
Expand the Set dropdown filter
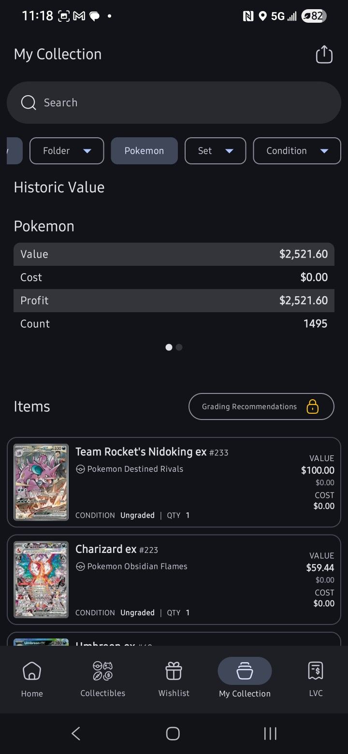[x=215, y=151]
